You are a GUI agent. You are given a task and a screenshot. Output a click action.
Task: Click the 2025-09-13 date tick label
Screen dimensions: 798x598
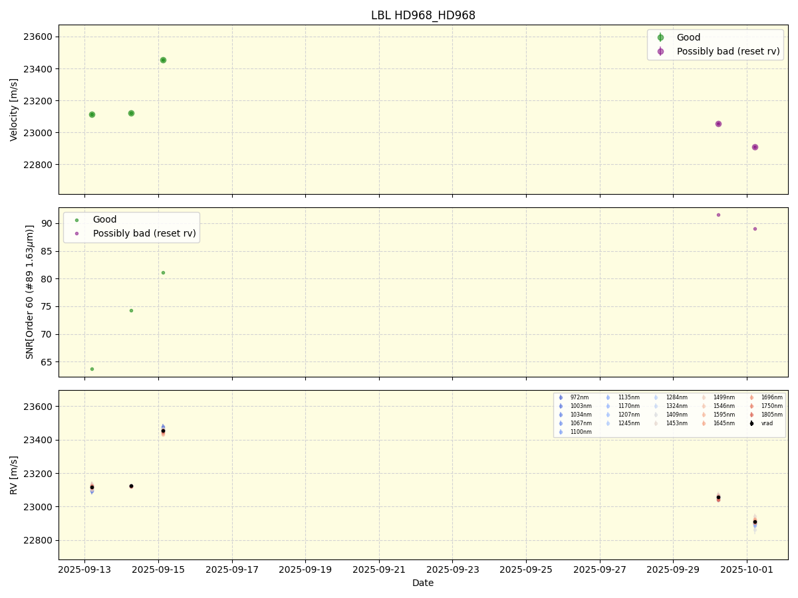click(x=84, y=569)
